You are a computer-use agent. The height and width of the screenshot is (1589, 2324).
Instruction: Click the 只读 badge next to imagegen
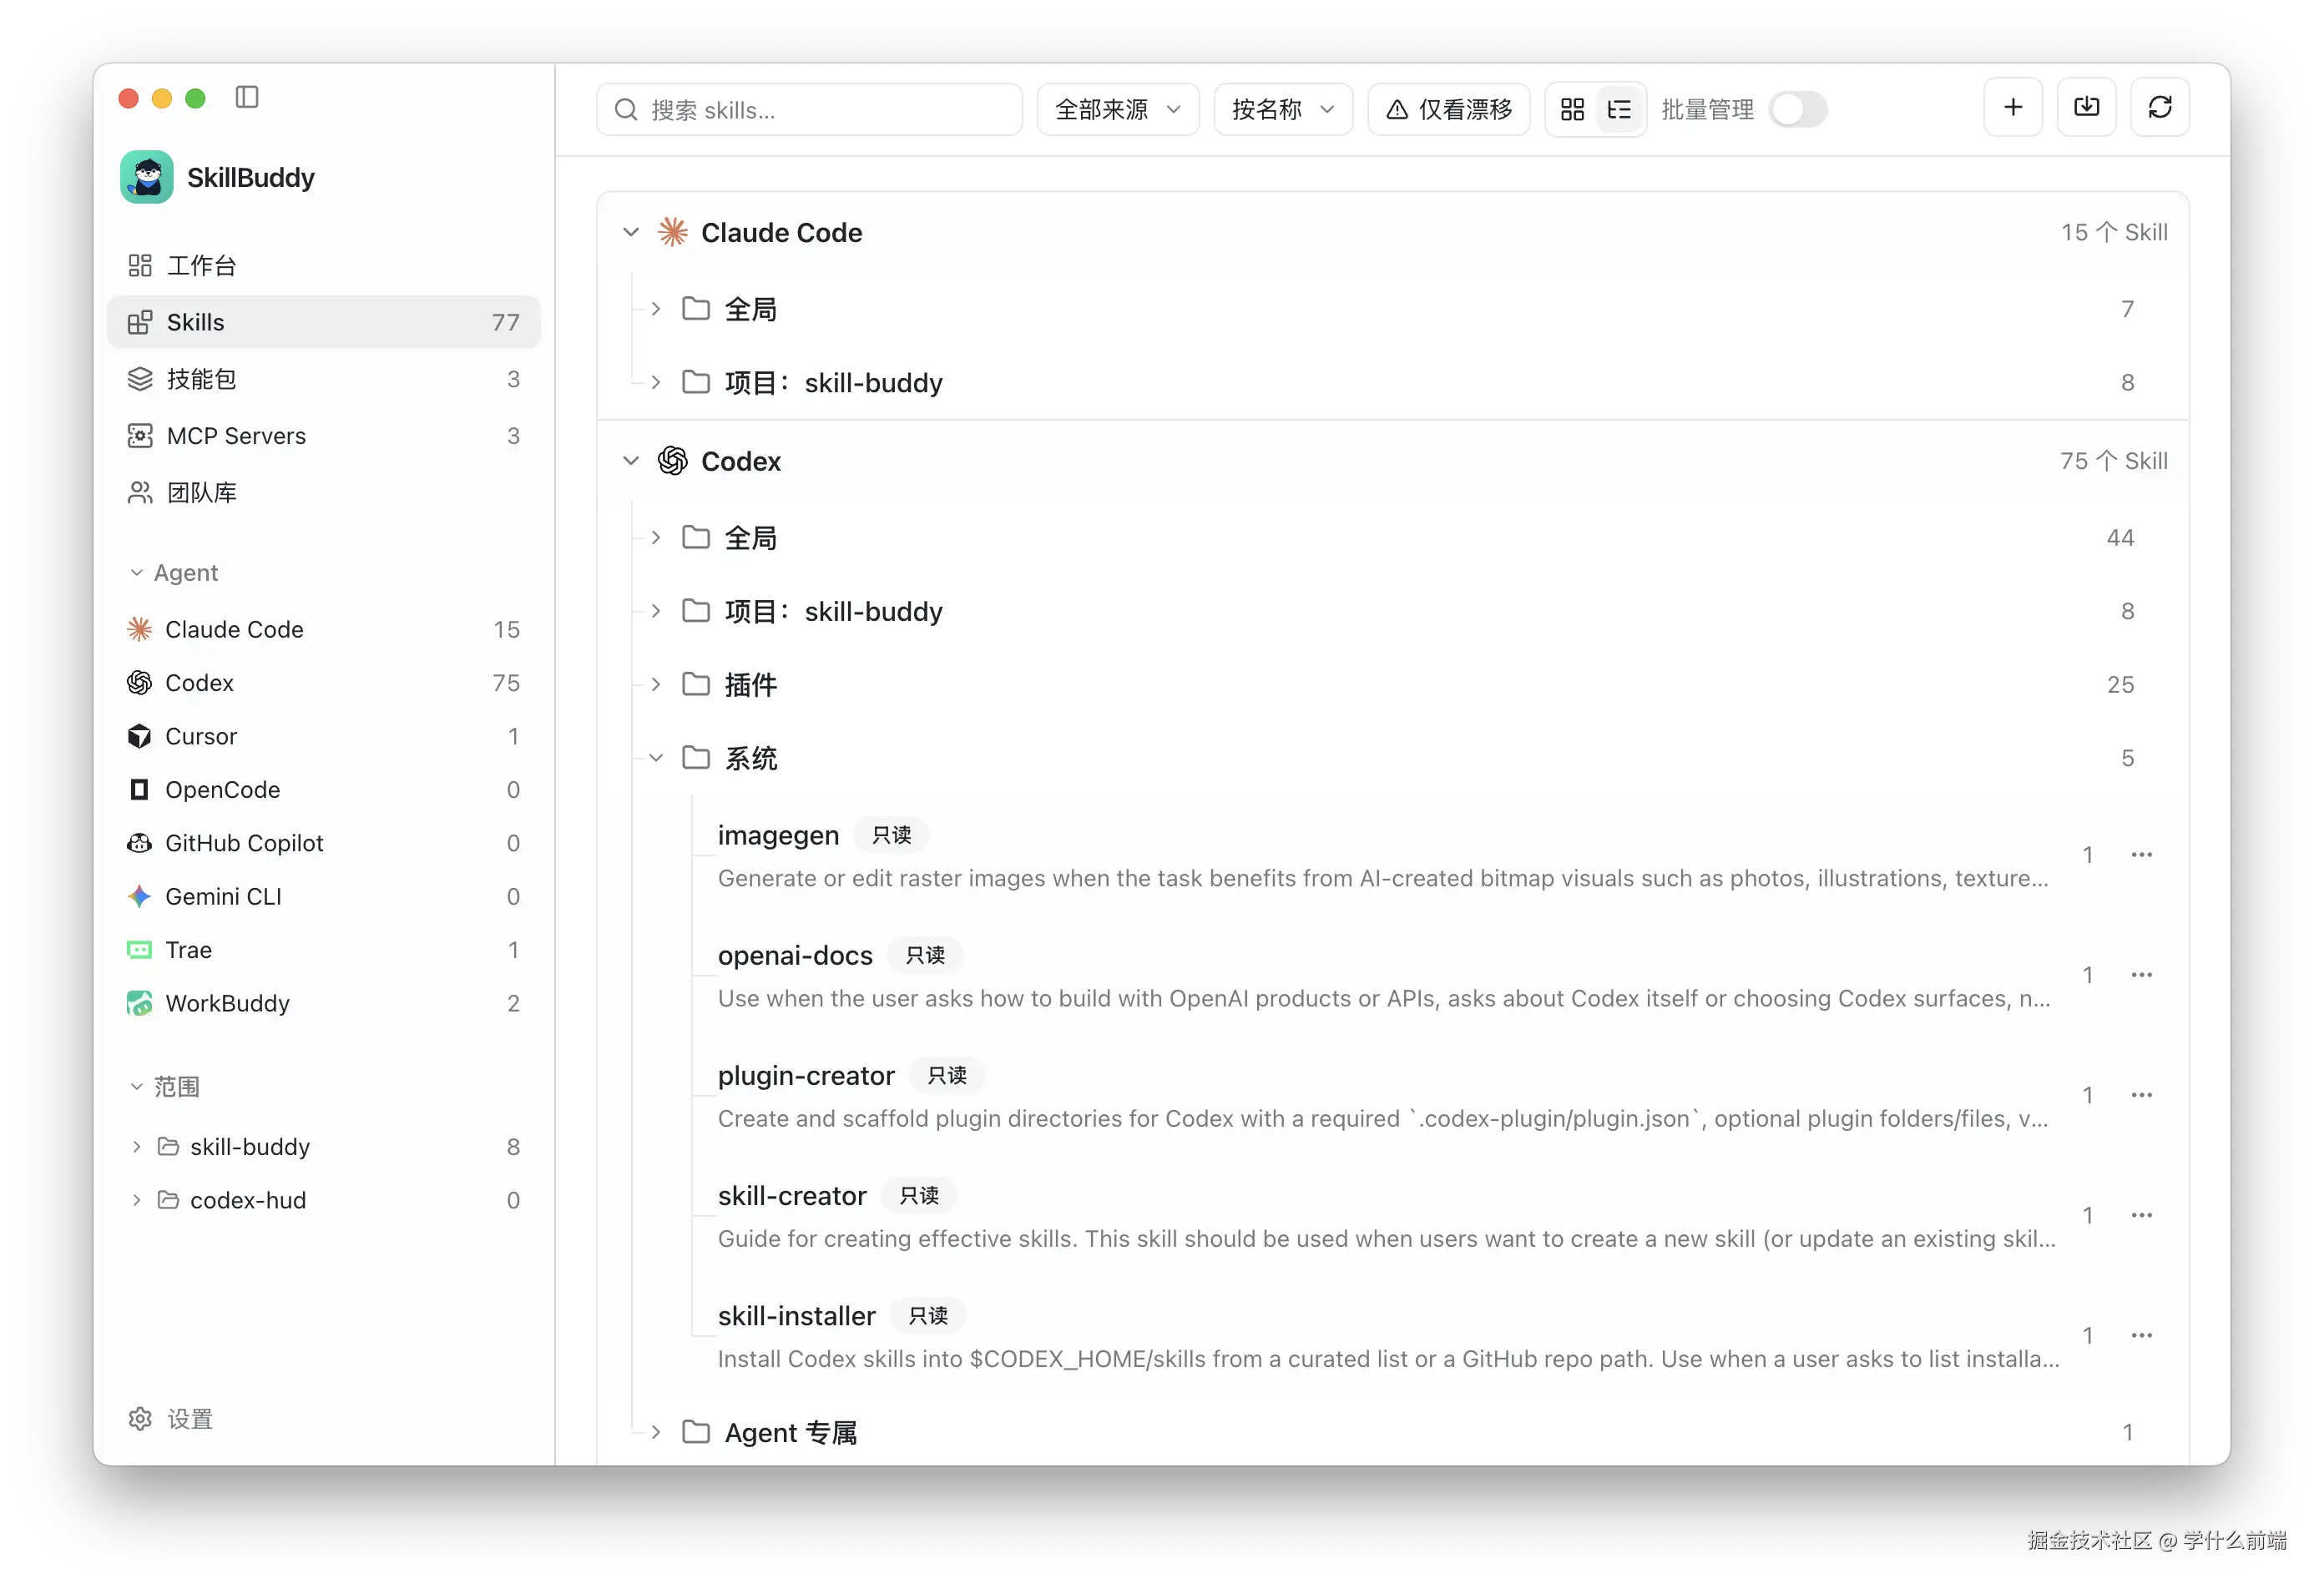pyautogui.click(x=891, y=835)
